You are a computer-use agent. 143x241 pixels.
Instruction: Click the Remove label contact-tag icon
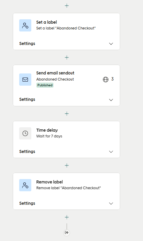(x=25, y=185)
